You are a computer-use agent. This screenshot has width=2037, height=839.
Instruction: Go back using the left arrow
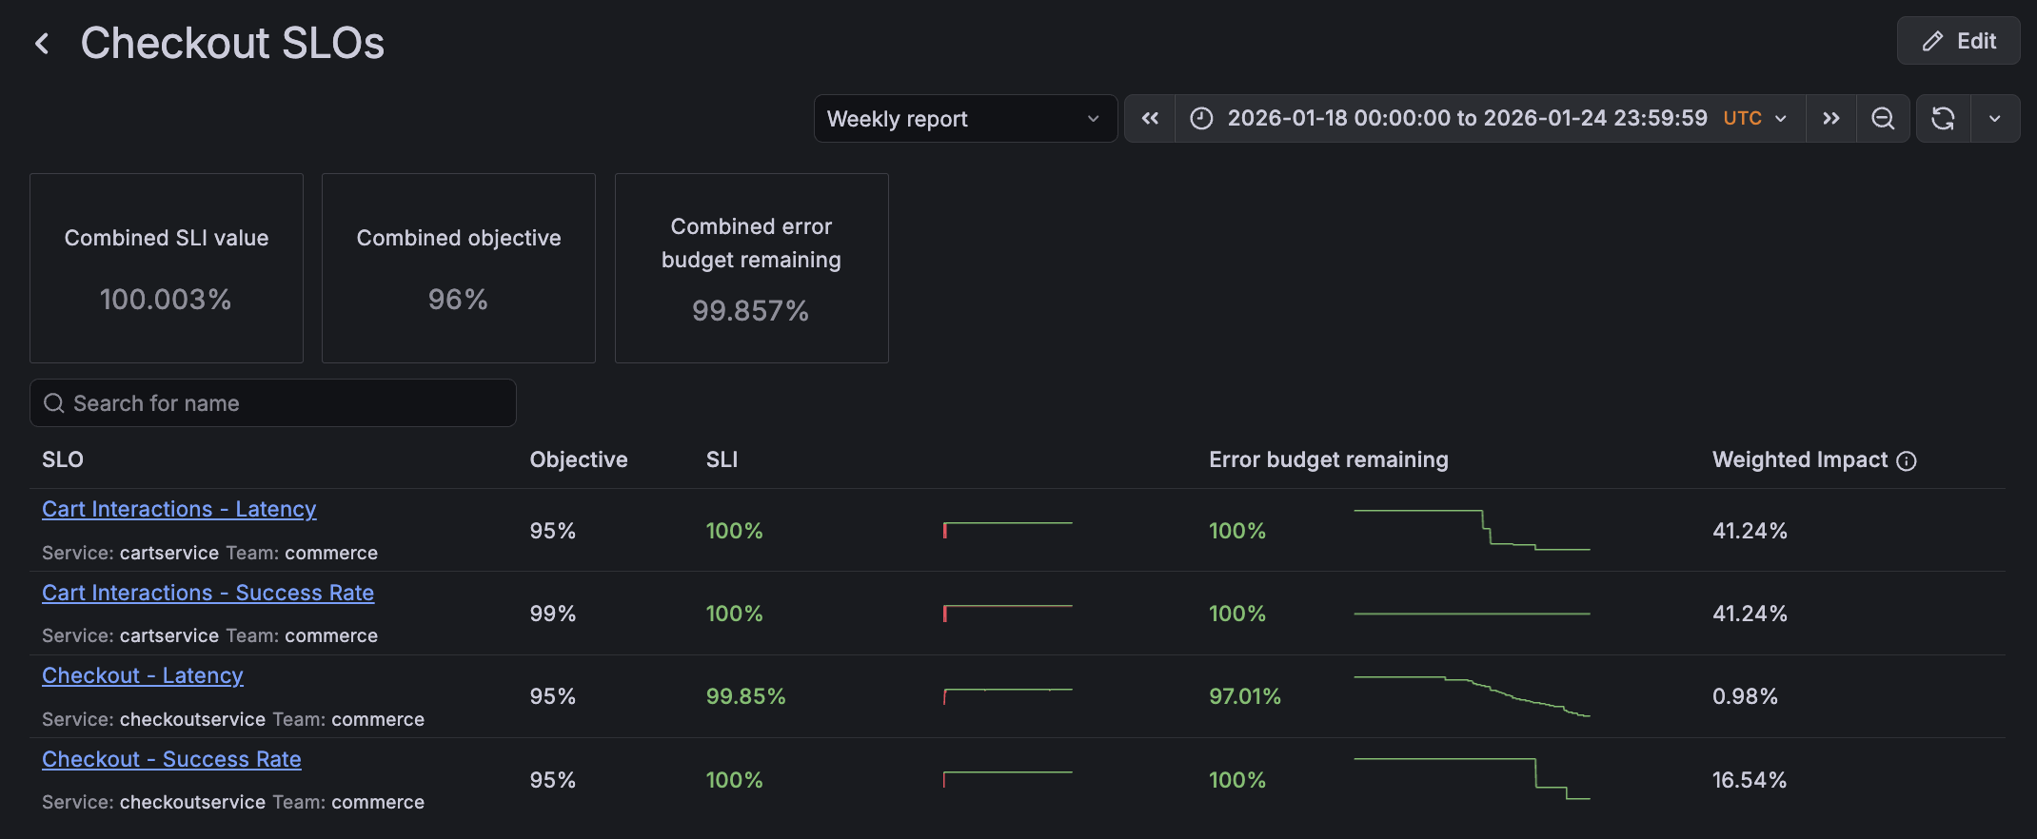click(x=42, y=43)
